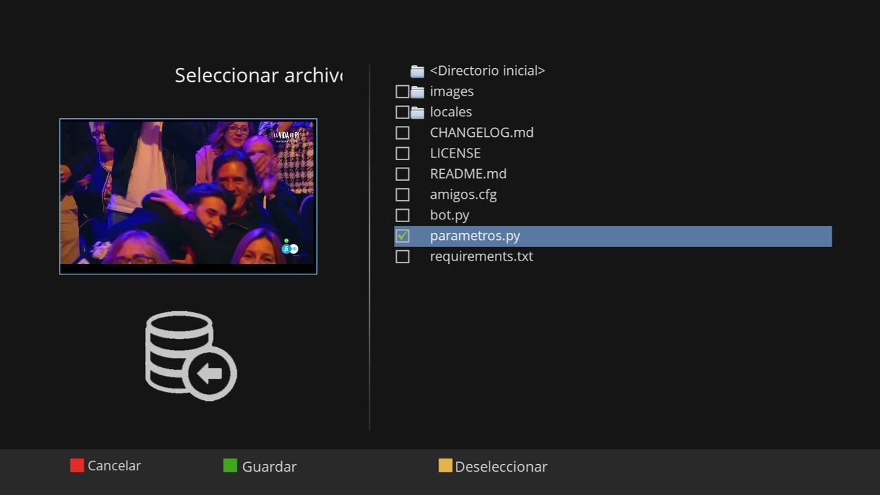Click the live TV preview thumbnail
This screenshot has width=880, height=495.
[188, 196]
